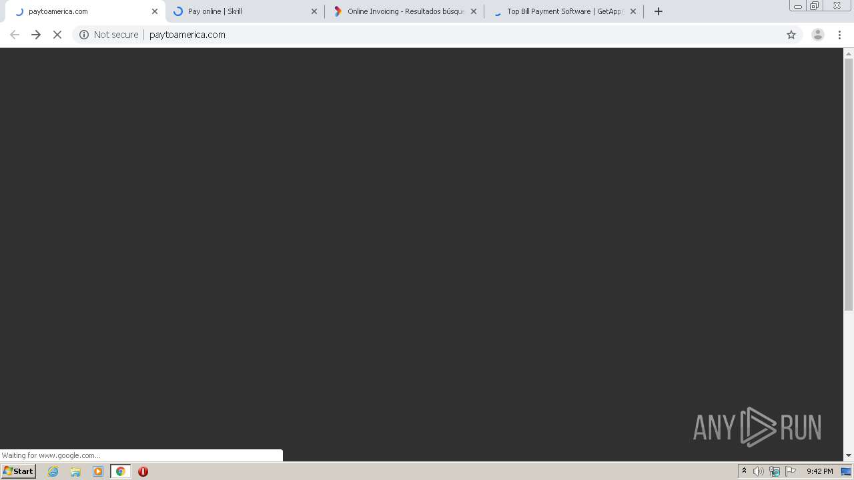This screenshot has height=480, width=854.
Task: Open the red Opera taskbar icon
Action: pos(143,471)
